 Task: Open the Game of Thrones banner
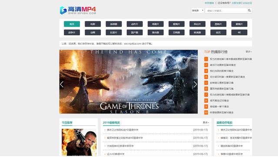(129, 82)
